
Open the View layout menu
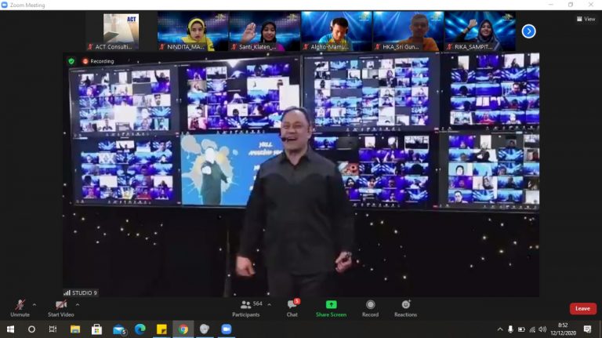[x=586, y=19]
